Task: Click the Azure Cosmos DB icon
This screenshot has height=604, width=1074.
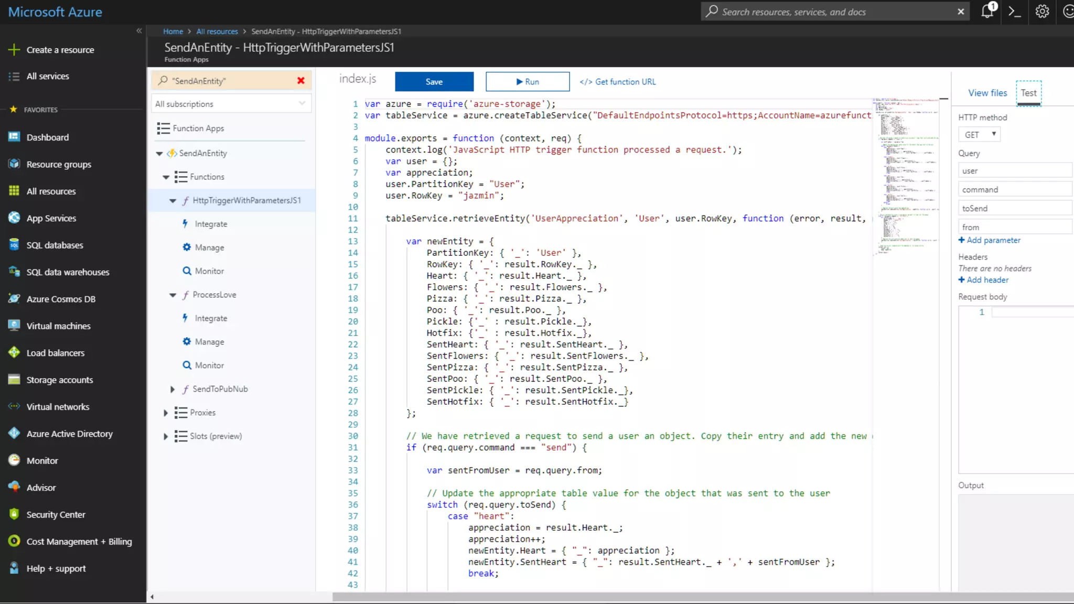Action: click(x=14, y=299)
